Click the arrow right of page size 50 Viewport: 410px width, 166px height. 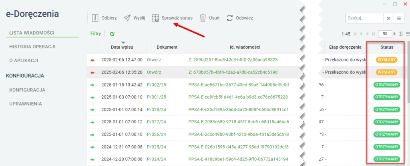[395, 34]
